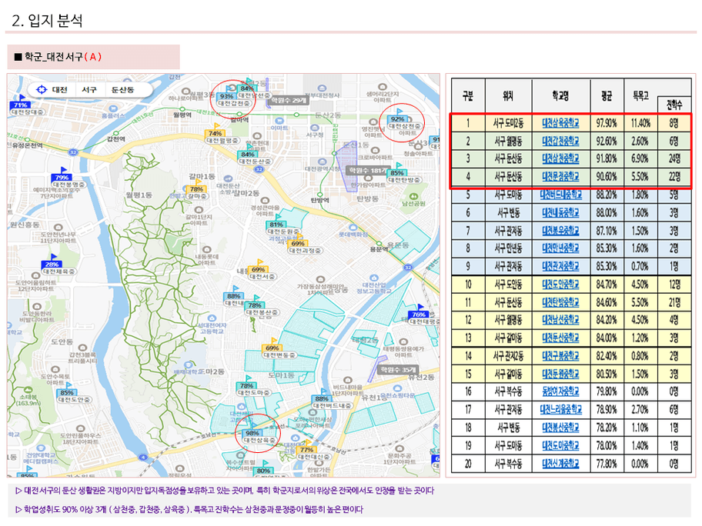Image resolution: width=702 pixels, height=526 pixels.
Task: Click the 홈플러스 store icon on the map
Action: tap(113, 108)
